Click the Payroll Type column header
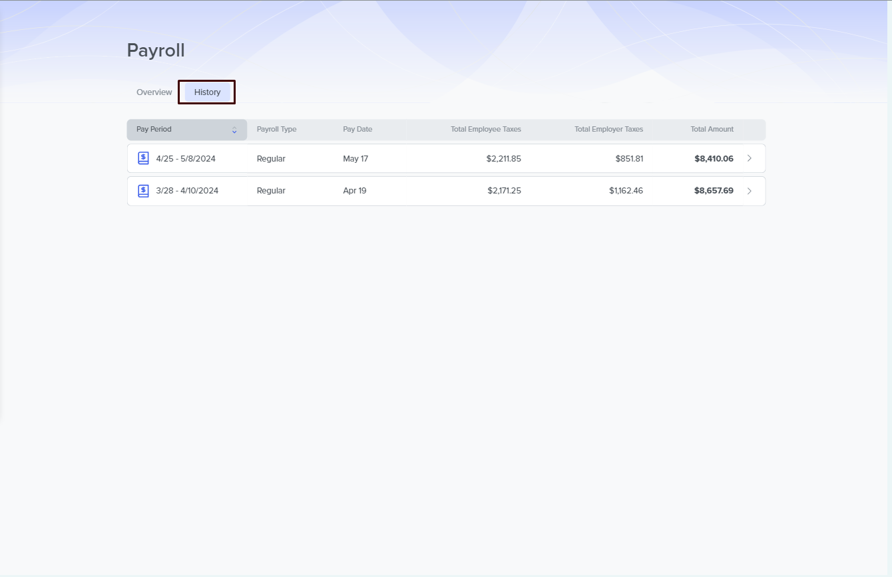Image resolution: width=892 pixels, height=577 pixels. pos(276,130)
